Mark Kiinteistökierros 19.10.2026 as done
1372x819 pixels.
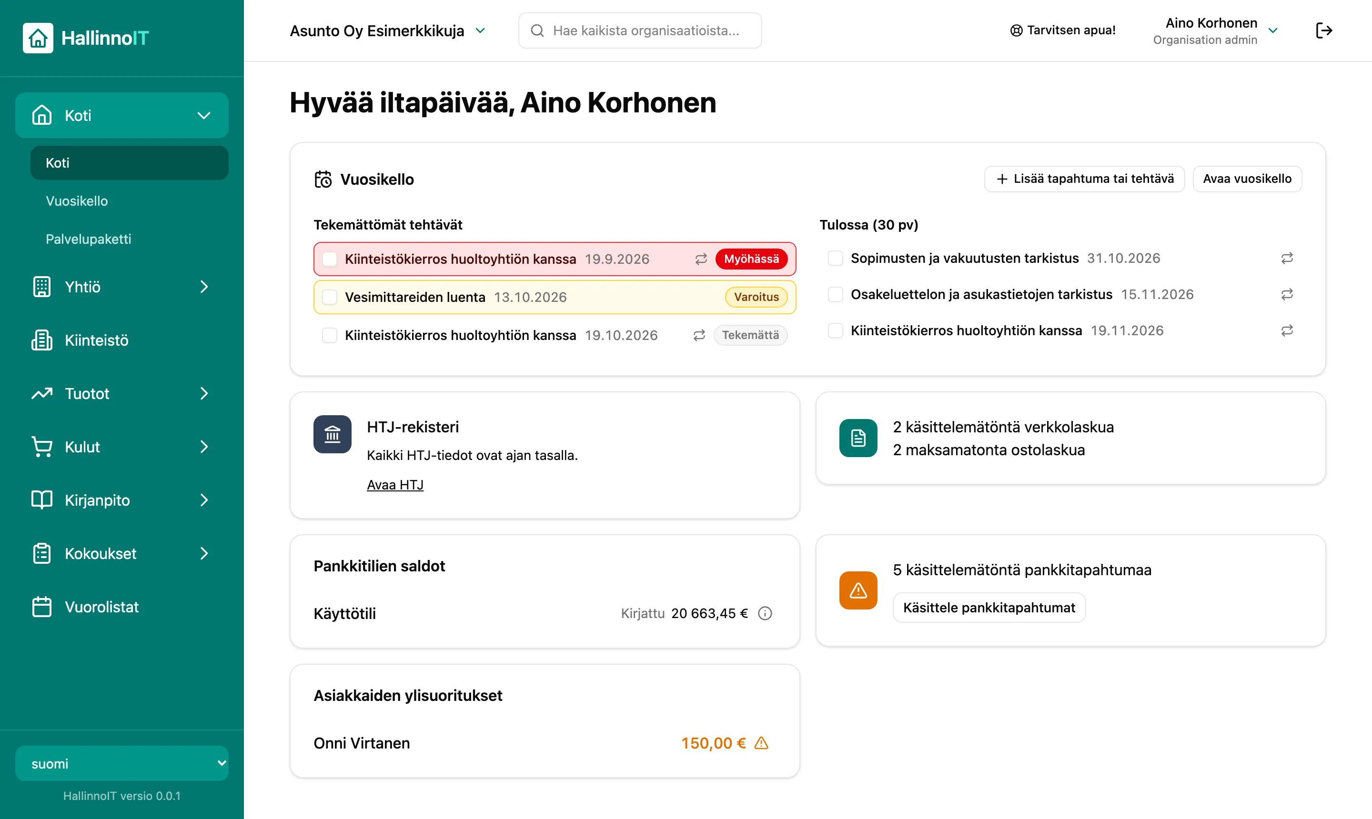(330, 335)
